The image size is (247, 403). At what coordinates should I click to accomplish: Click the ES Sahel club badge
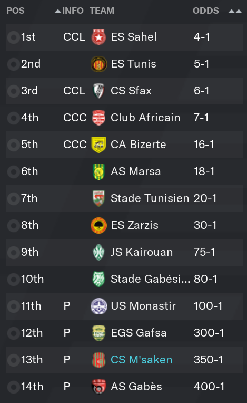click(x=98, y=37)
